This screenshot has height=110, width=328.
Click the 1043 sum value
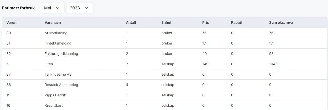click(273, 64)
